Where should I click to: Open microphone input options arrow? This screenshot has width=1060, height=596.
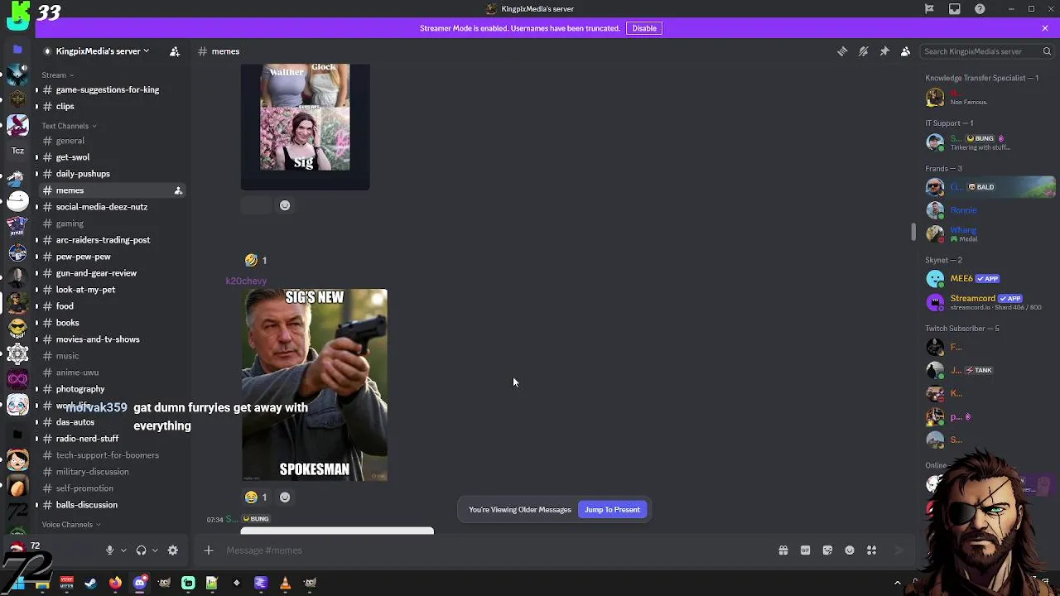click(123, 550)
